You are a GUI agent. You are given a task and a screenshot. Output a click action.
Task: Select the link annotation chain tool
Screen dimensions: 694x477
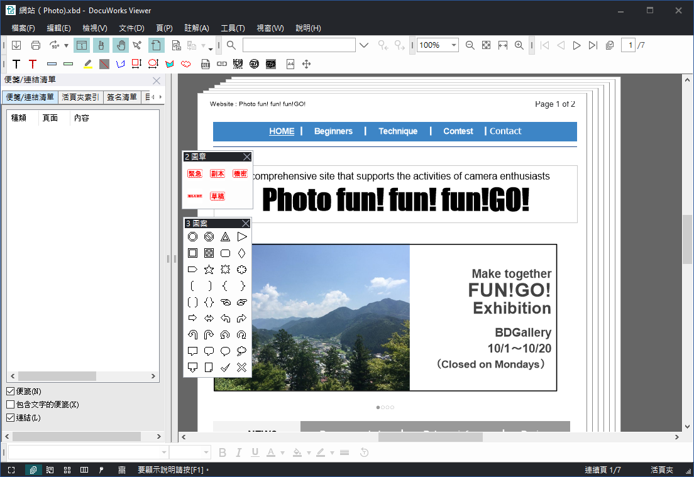click(222, 64)
